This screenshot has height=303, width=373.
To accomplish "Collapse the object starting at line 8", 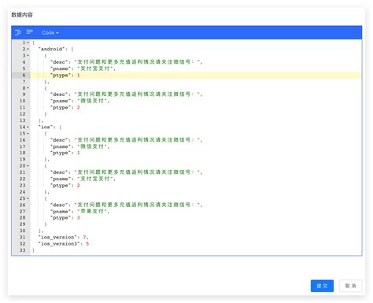I will (x=28, y=88).
